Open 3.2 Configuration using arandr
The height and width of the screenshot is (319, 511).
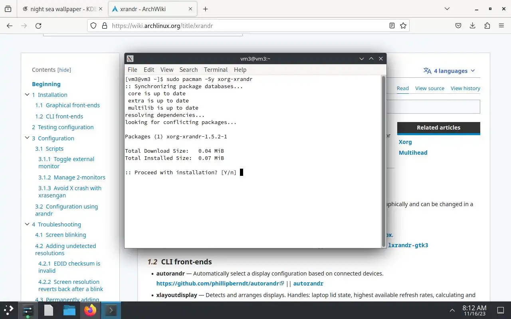(66, 210)
